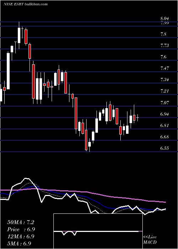The height and width of the screenshot is (249, 178).
Task: Click the 6.81 price level label
Action: 164,126
